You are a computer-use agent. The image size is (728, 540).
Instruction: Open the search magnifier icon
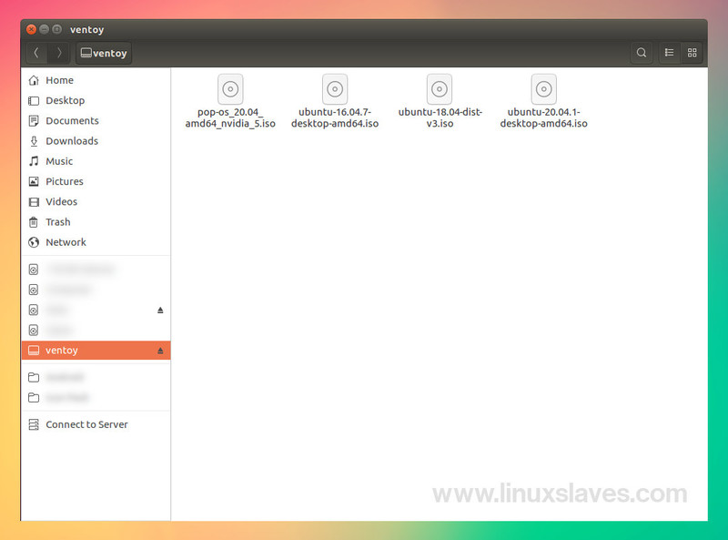point(642,53)
